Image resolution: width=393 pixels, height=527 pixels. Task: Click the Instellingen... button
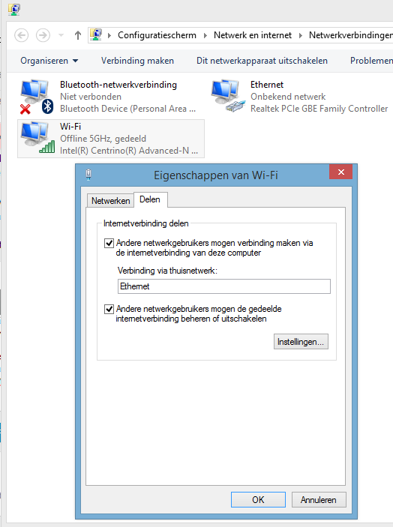click(x=301, y=342)
